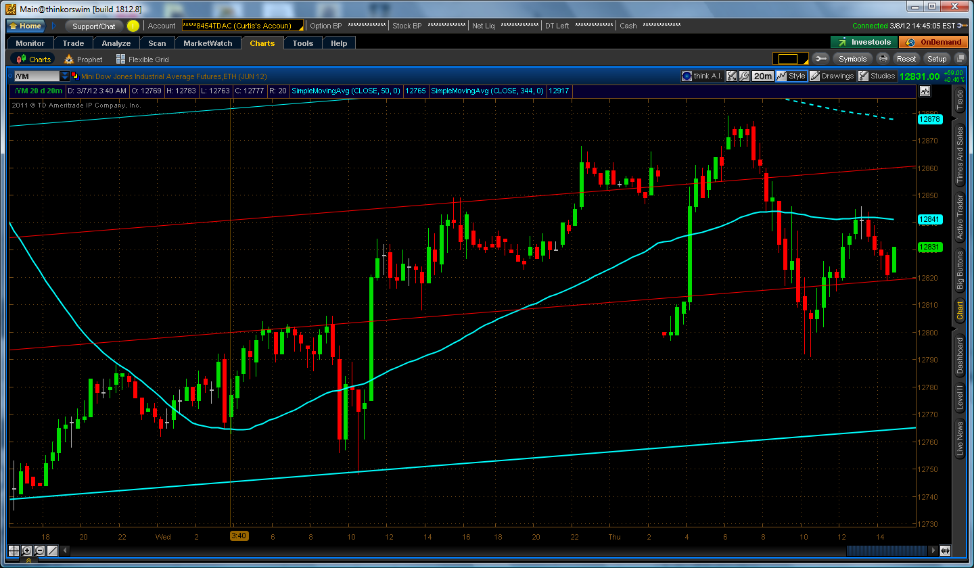Click the Investools button

pyautogui.click(x=864, y=42)
